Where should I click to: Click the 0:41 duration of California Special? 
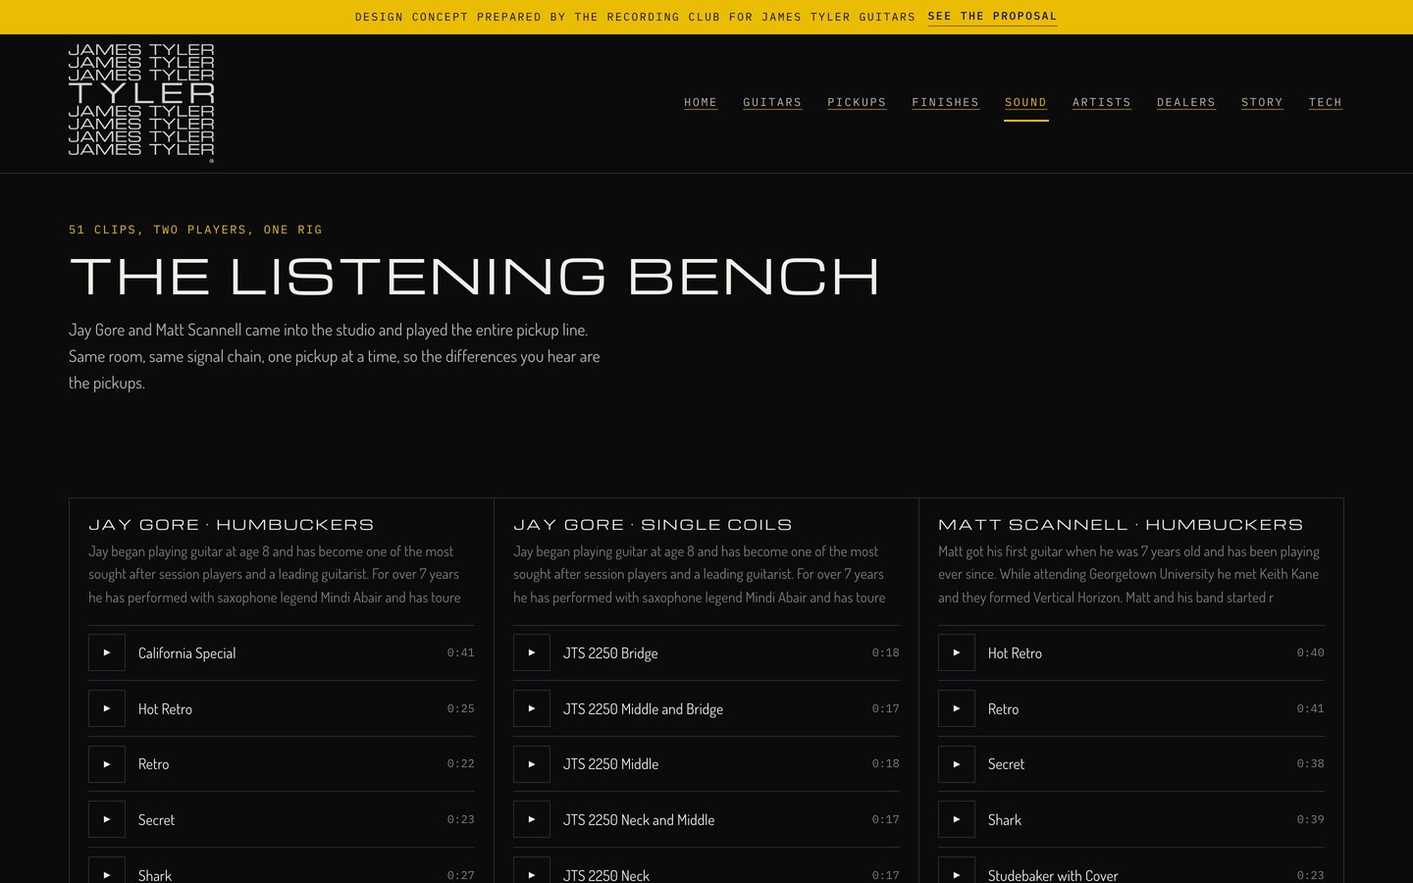460,652
